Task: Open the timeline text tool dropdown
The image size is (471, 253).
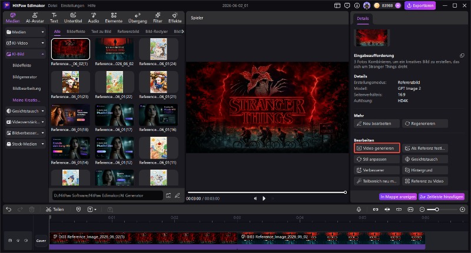Action: [x=92, y=210]
